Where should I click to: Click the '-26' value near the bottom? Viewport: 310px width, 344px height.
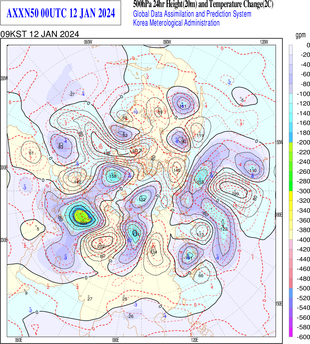(130, 316)
